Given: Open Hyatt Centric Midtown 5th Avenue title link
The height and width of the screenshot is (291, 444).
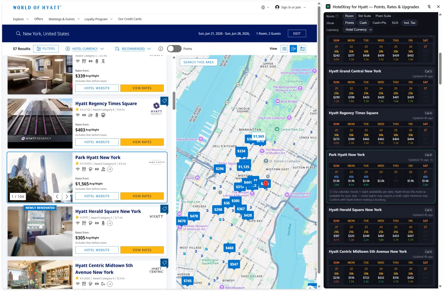Looking at the screenshot, I should (x=104, y=269).
